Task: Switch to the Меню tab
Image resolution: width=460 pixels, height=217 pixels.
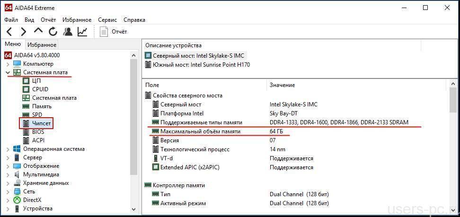Action: [x=13, y=44]
